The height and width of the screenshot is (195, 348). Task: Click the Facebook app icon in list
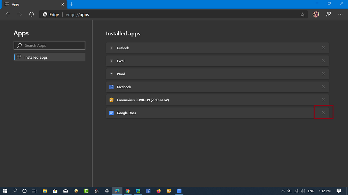point(111,87)
